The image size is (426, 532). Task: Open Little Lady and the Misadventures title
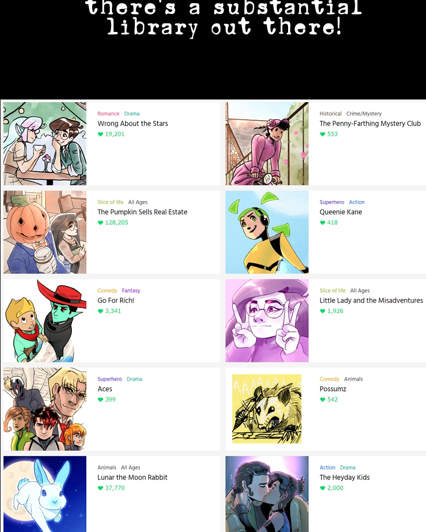pyautogui.click(x=371, y=300)
